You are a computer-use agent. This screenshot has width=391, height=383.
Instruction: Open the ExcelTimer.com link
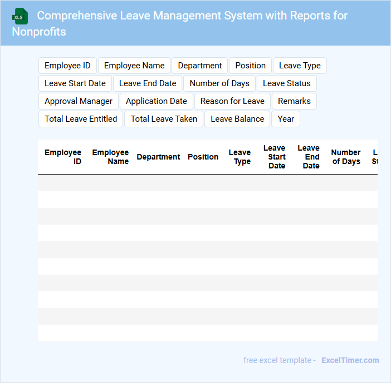[x=350, y=360]
